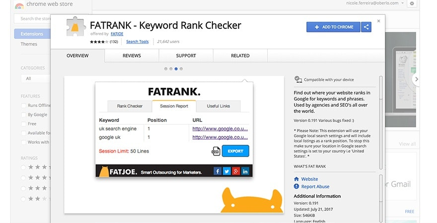Click the Facebook icon in FATJOE banner
The image size is (437, 223).
(x=218, y=171)
